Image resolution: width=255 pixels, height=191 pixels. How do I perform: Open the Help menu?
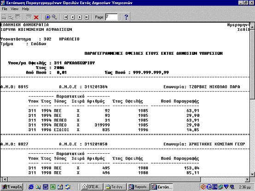[25, 9]
